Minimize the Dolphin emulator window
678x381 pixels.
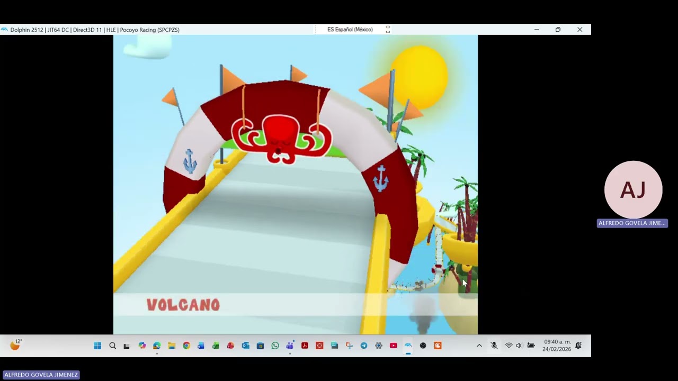click(537, 30)
